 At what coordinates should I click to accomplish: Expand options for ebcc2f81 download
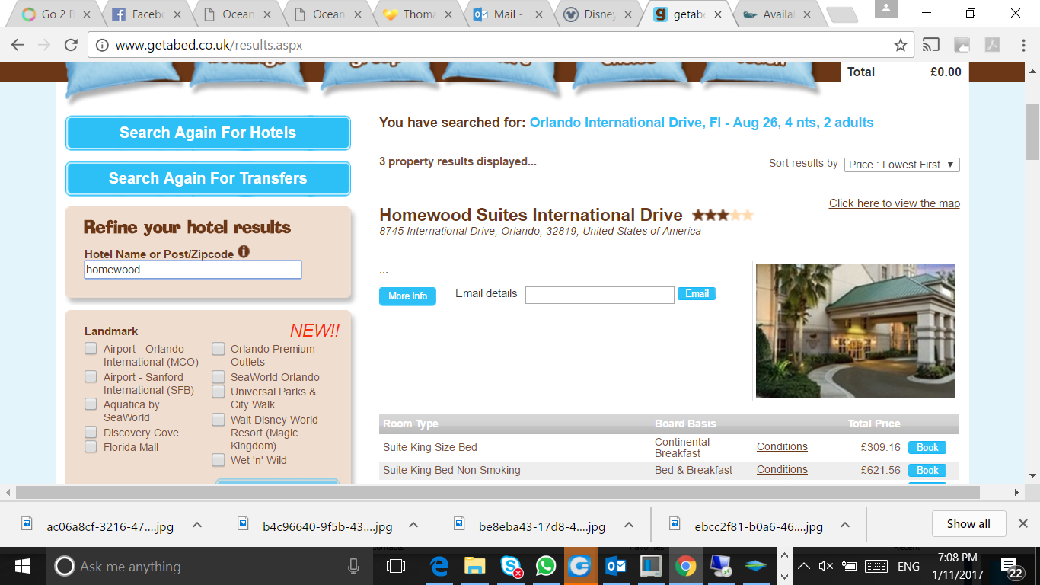[x=845, y=524]
